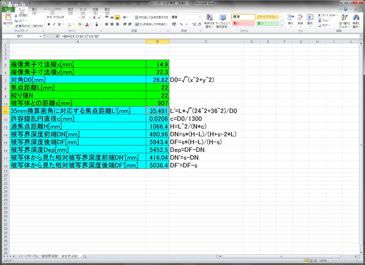Viewport: 365px width, 265px height.
Task: Click the fill color paint bucket icon
Action: [x=79, y=24]
